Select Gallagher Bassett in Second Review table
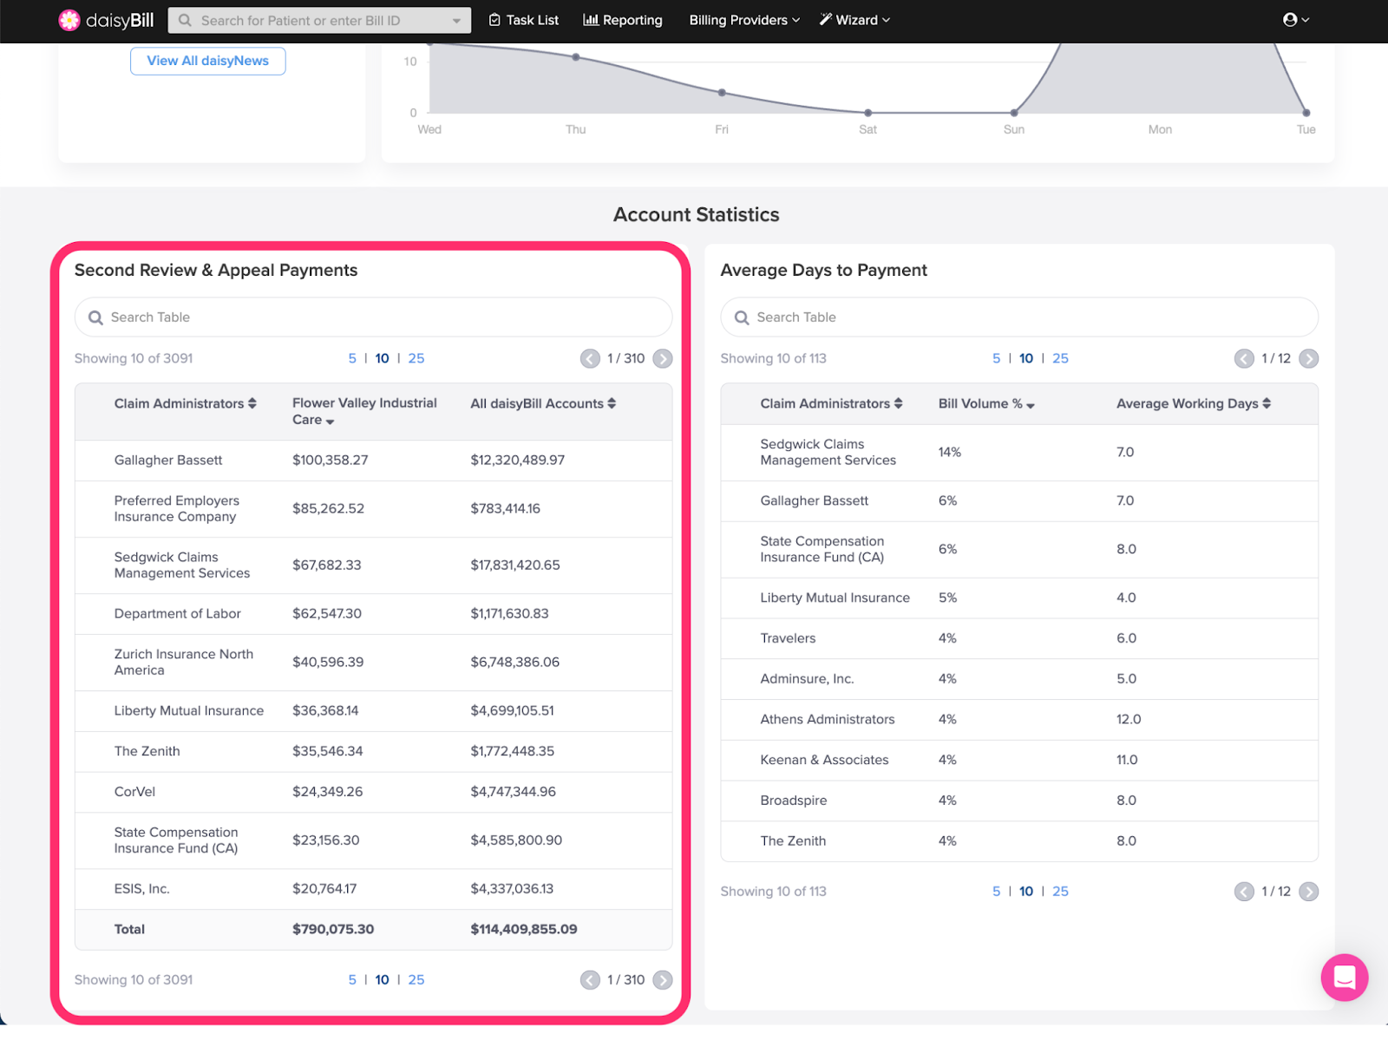This screenshot has width=1388, height=1053. click(168, 461)
